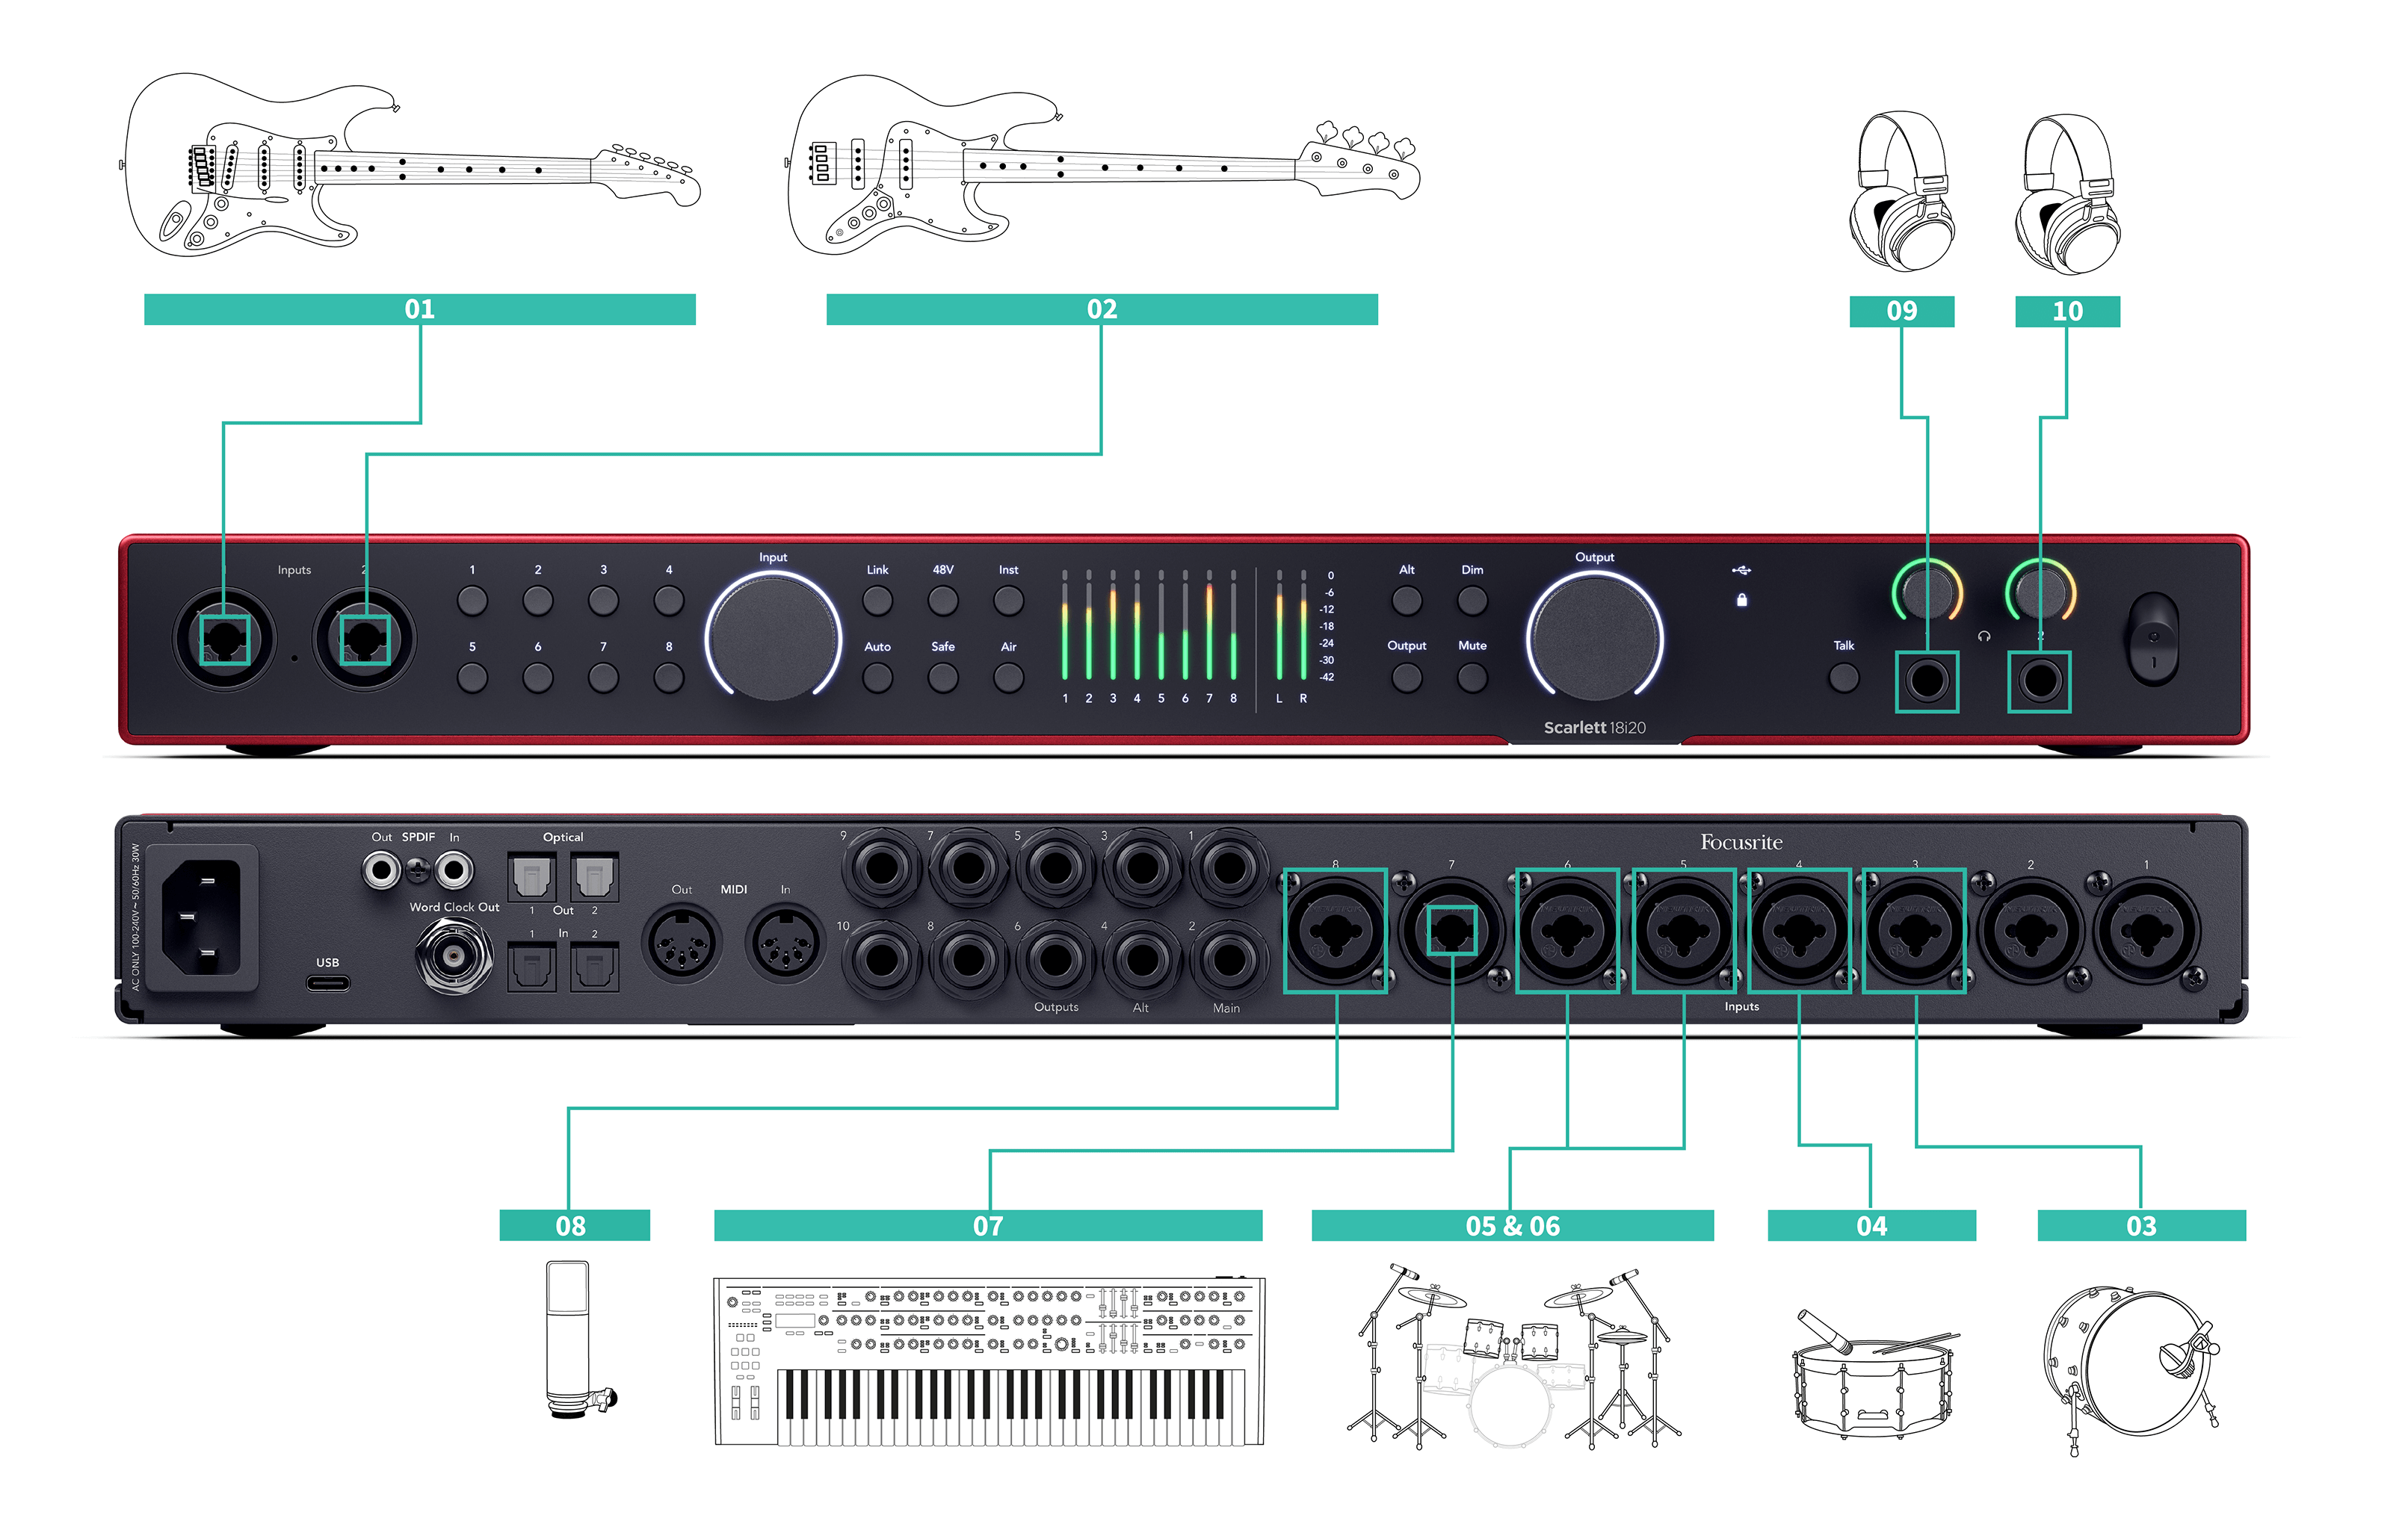Image resolution: width=2408 pixels, height=1530 pixels.
Task: Click Optical Out port 1
Action: tap(532, 876)
